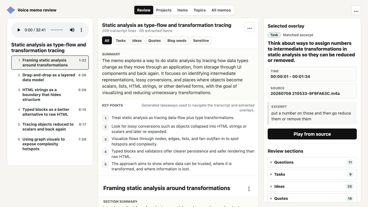Click the Play from source button

click(312, 134)
